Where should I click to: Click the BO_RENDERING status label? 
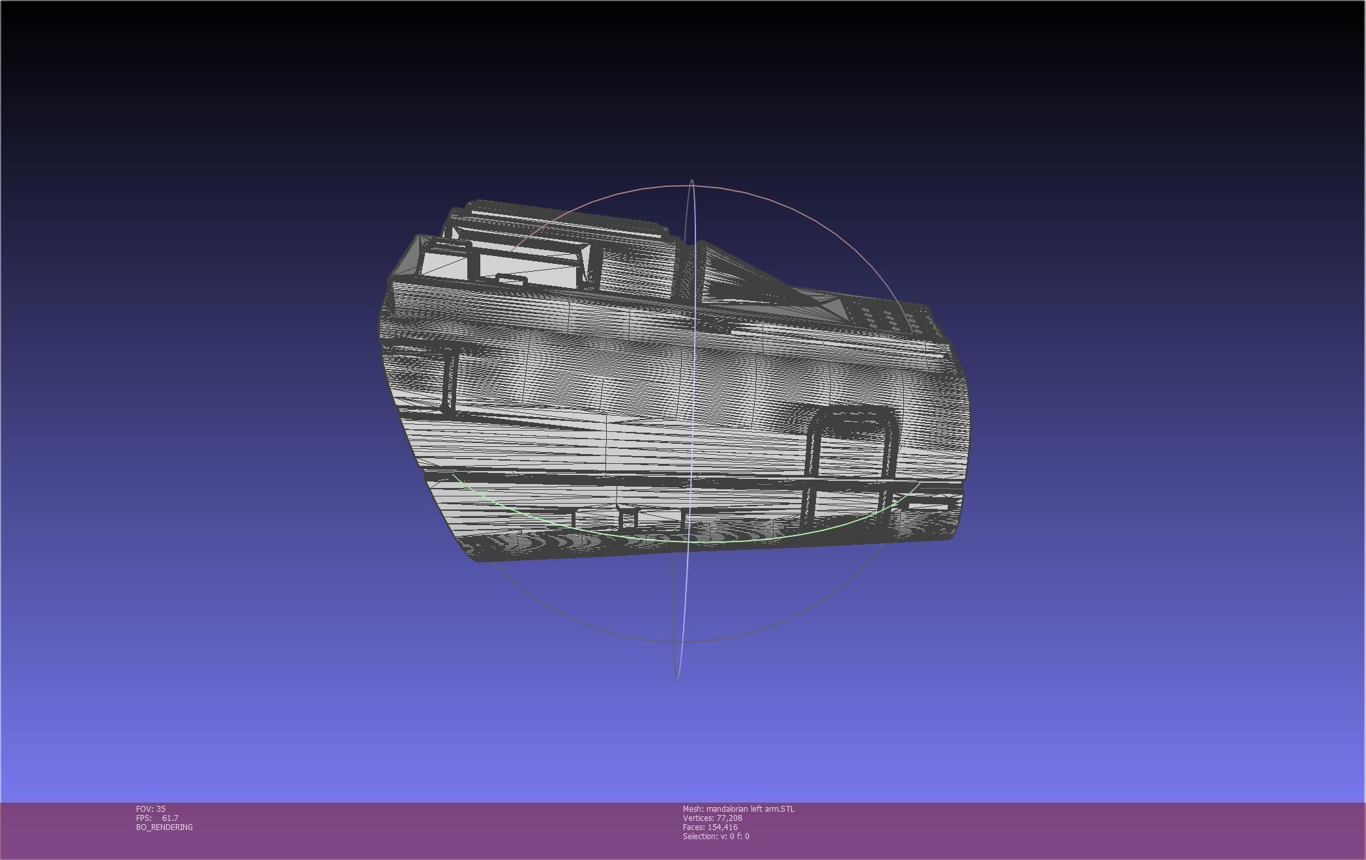[164, 827]
